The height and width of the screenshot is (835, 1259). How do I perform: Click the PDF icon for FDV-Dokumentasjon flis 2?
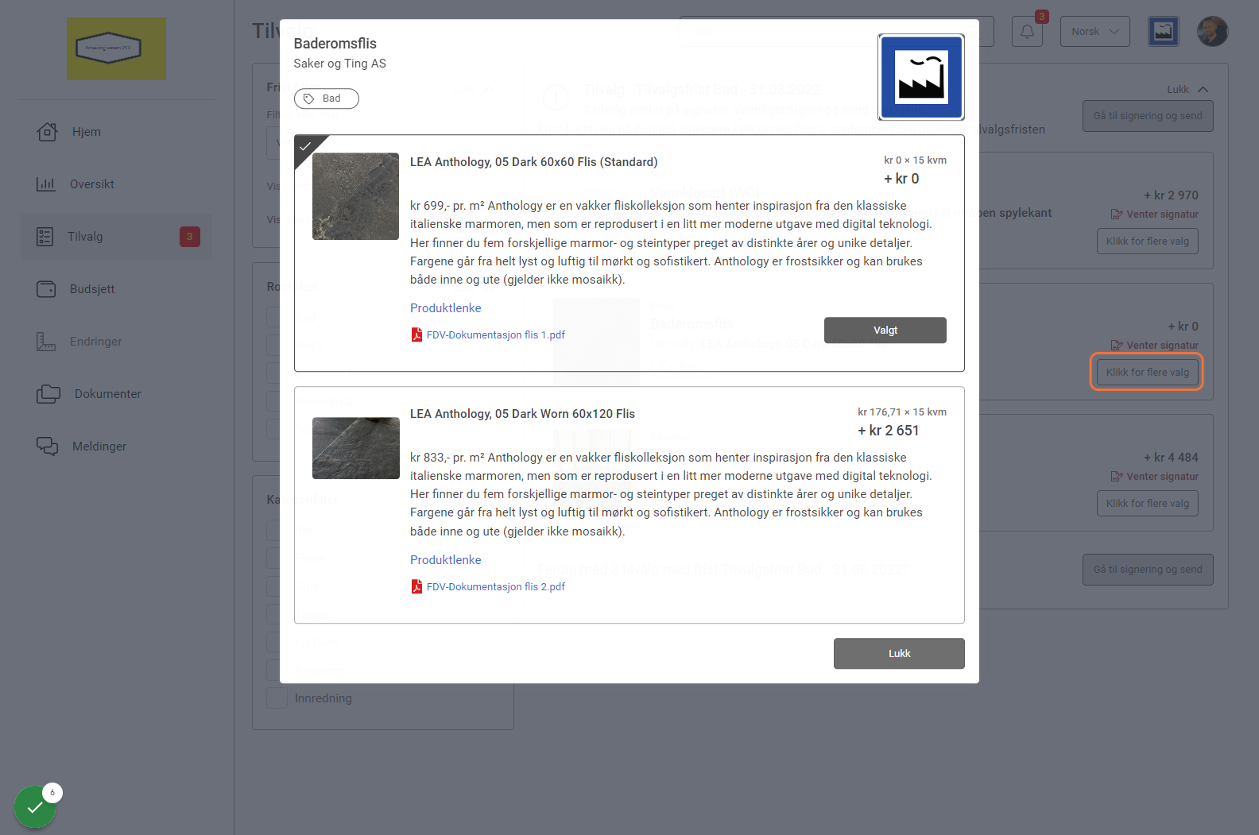click(x=416, y=587)
